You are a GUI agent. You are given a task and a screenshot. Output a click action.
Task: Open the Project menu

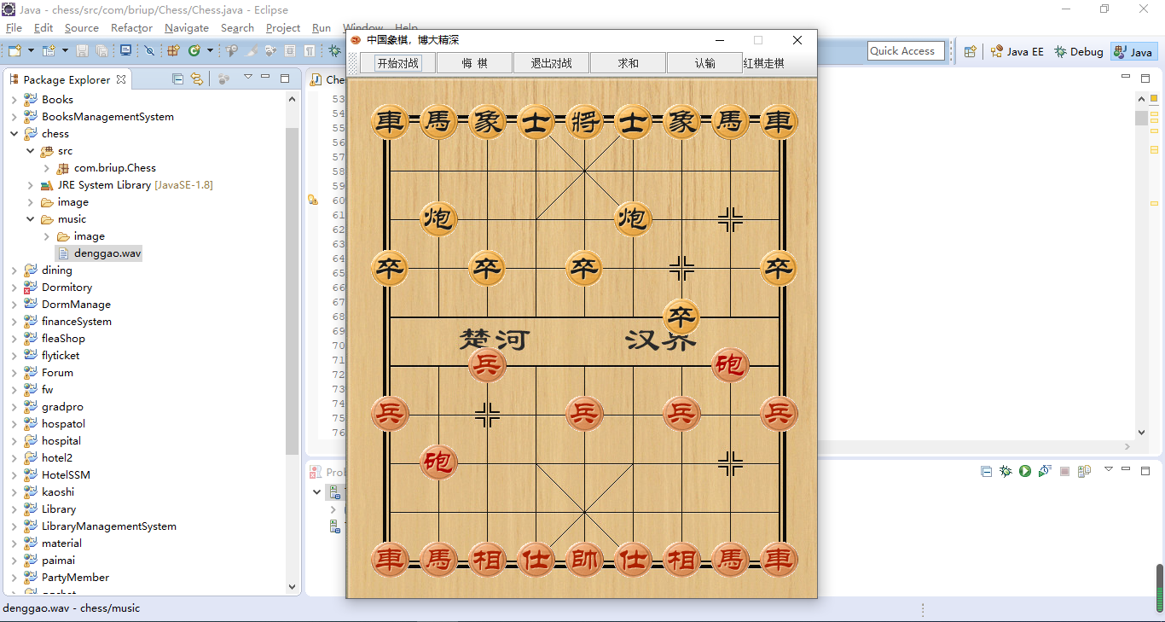(283, 28)
